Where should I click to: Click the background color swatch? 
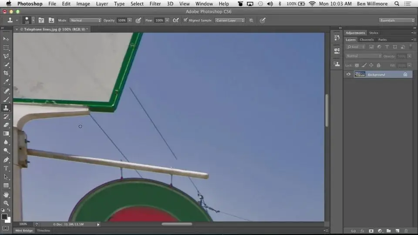pyautogui.click(x=9, y=220)
